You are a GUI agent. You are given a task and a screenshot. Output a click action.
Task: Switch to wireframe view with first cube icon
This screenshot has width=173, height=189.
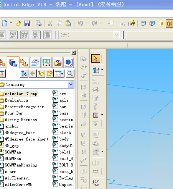143,23
